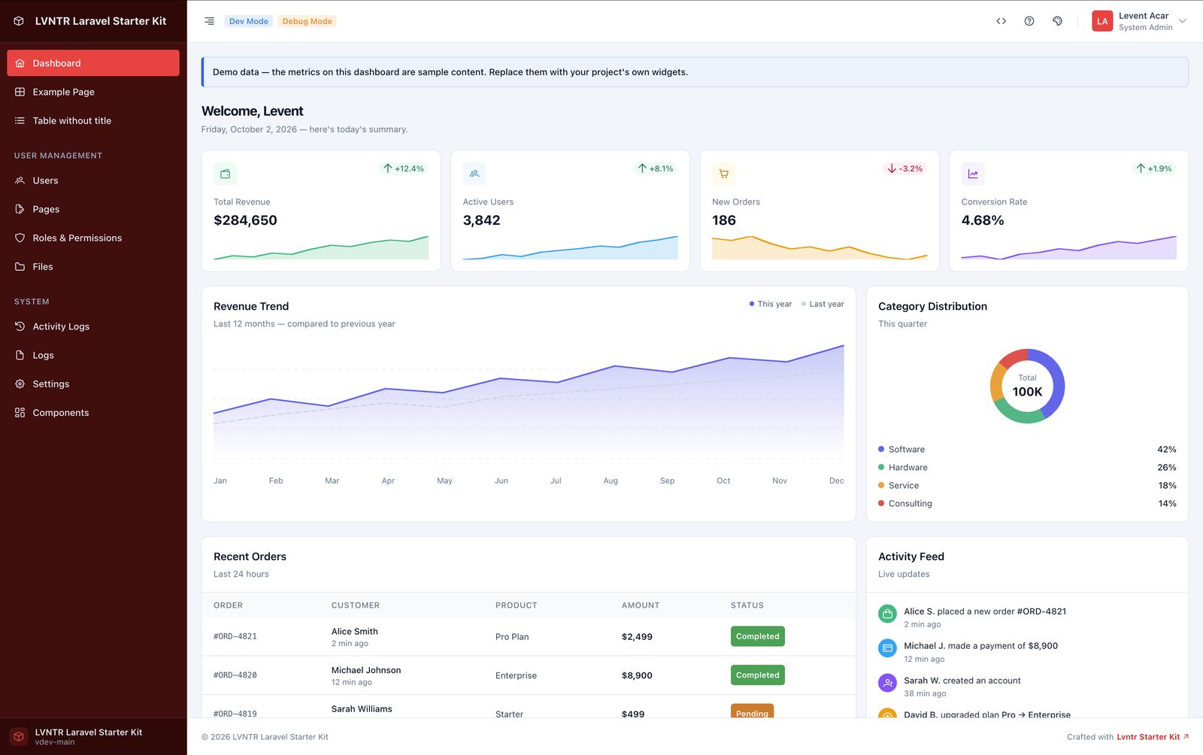Toggle the Last year series in chart legend

point(823,304)
